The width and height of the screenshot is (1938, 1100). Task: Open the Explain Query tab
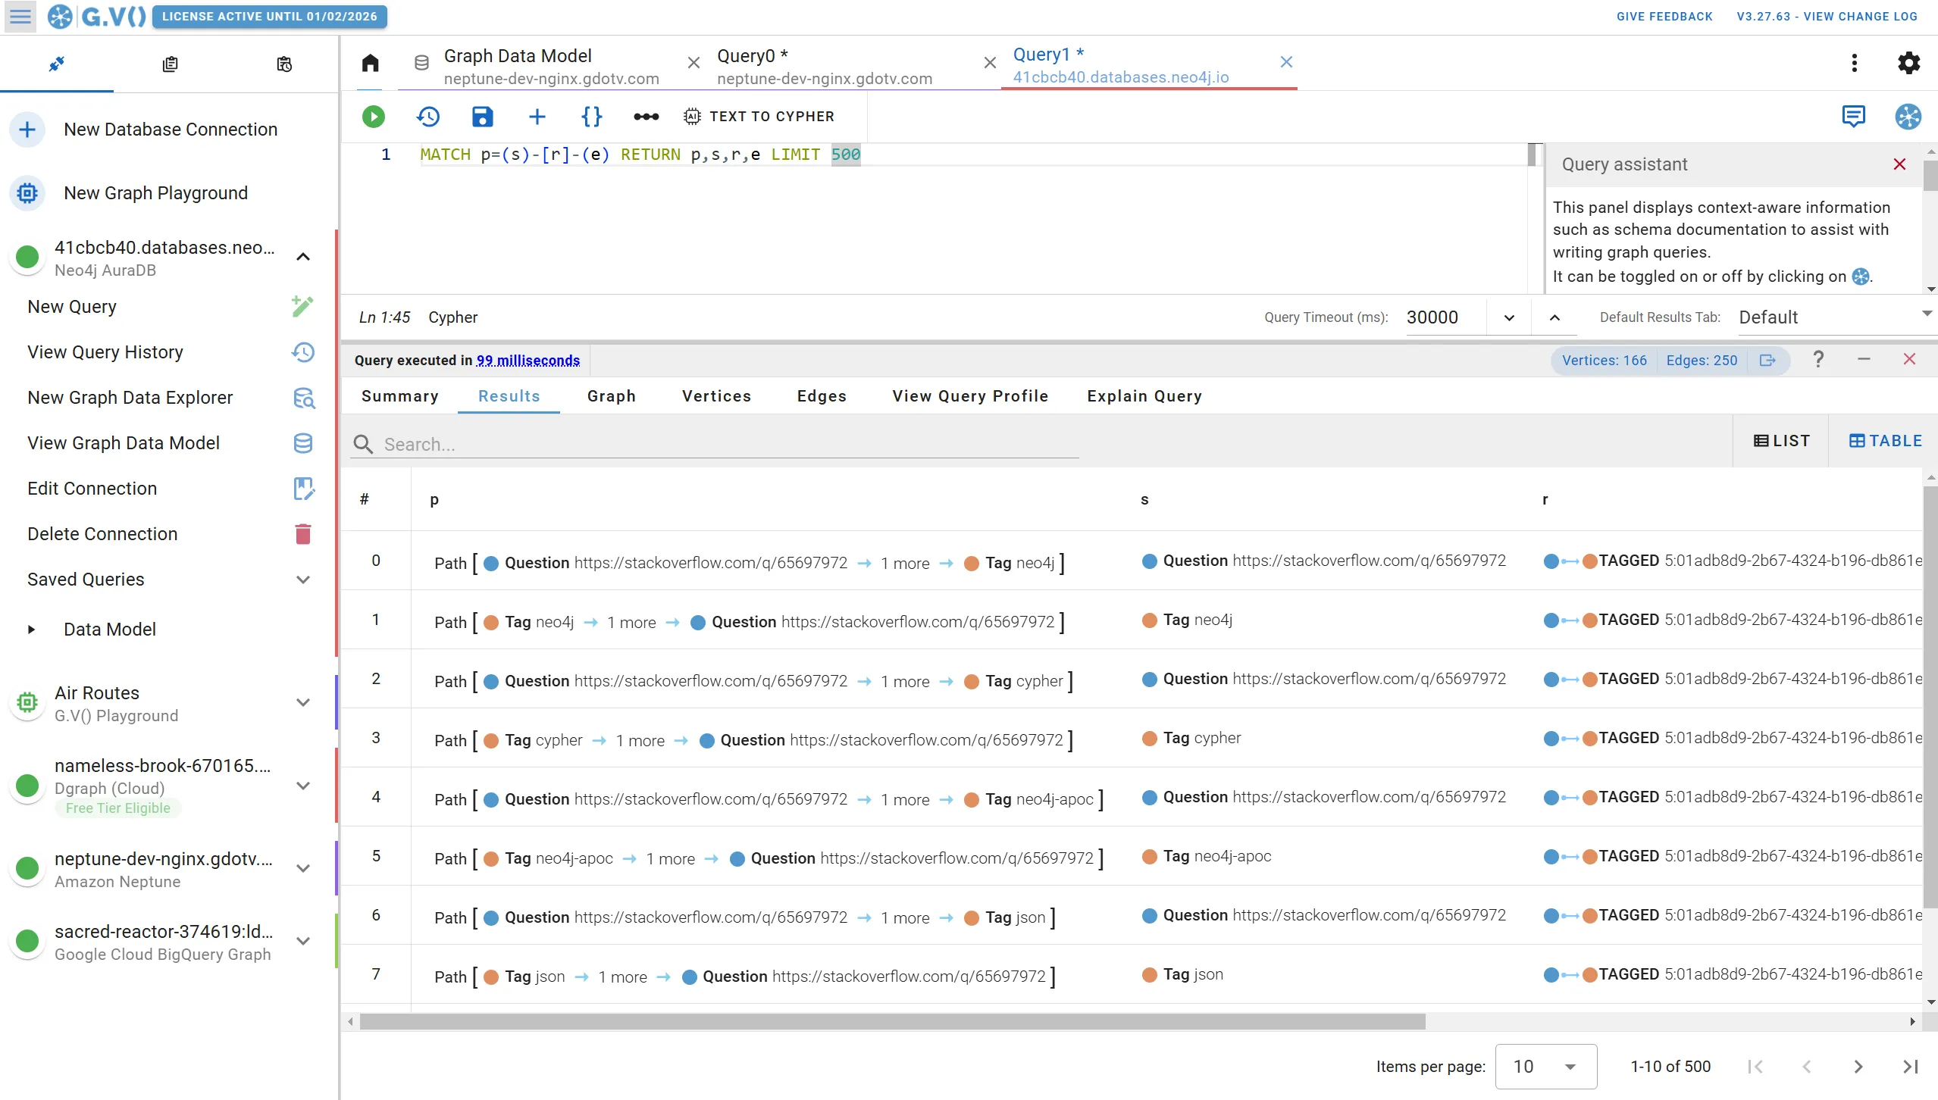coord(1144,396)
